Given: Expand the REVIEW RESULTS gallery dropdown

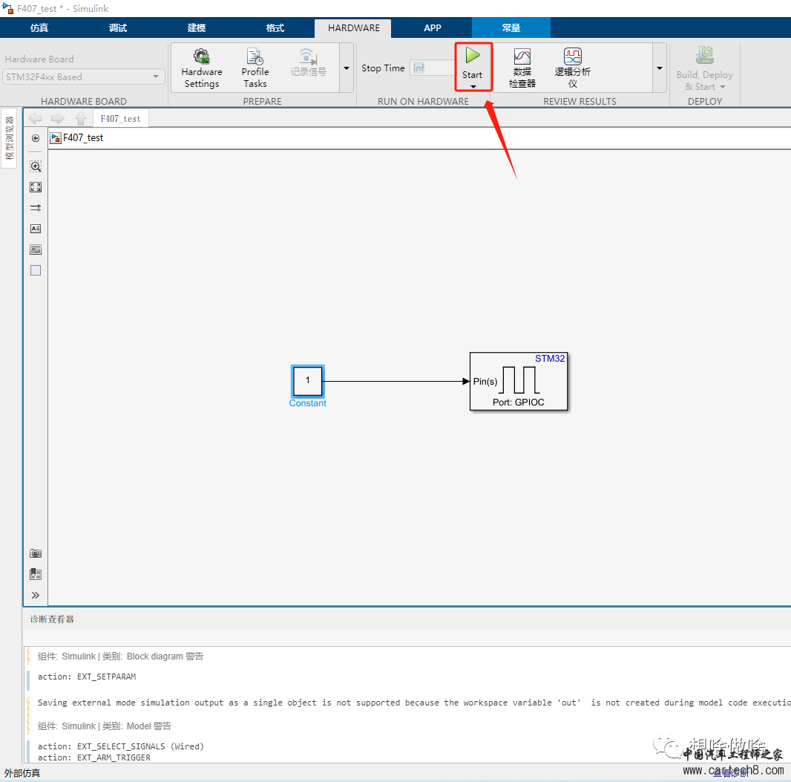Looking at the screenshot, I should [x=660, y=68].
